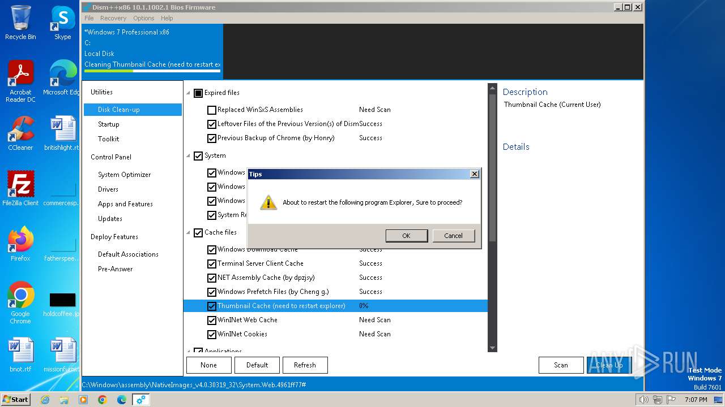Collapse the Cache files group

[189, 233]
